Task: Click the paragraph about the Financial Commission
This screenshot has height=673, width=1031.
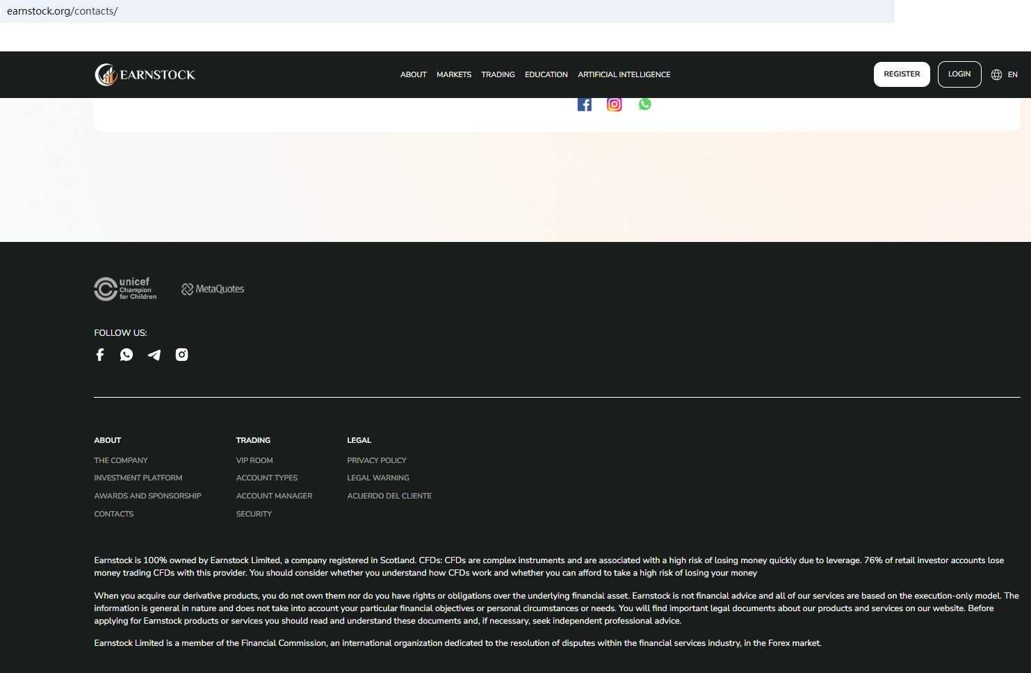Action: tap(458, 643)
